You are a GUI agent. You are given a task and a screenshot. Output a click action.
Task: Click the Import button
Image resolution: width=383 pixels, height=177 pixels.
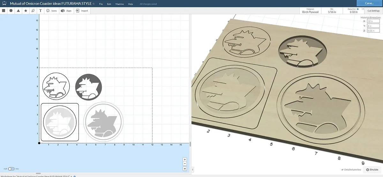pos(82,11)
